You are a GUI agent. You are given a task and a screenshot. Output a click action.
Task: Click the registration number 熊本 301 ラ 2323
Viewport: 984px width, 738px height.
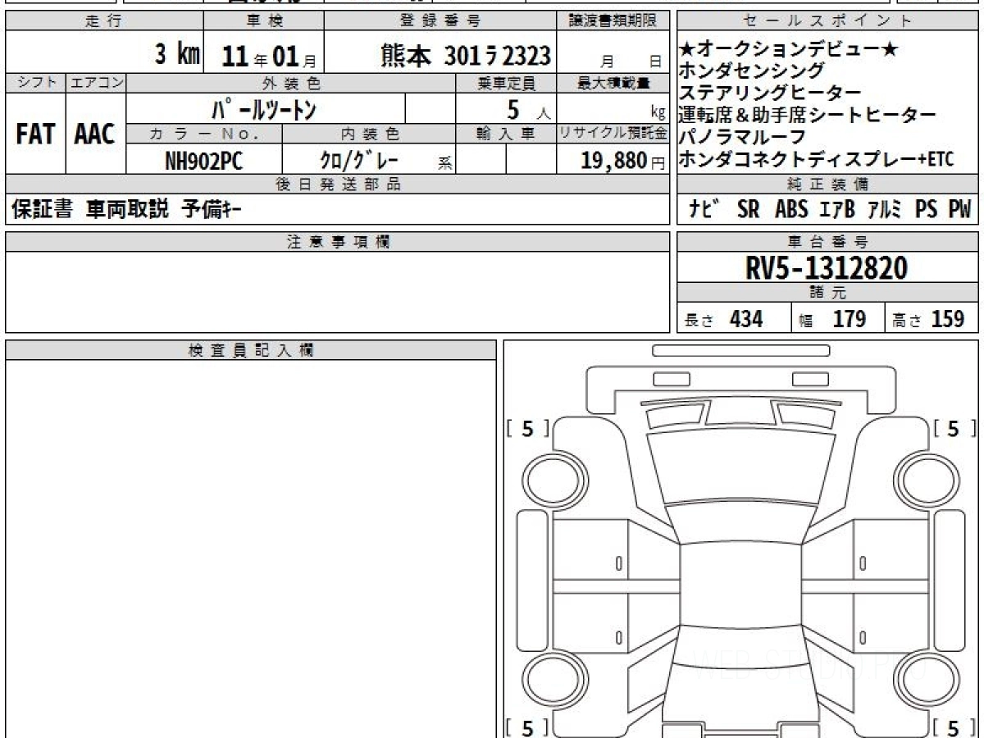465,56
